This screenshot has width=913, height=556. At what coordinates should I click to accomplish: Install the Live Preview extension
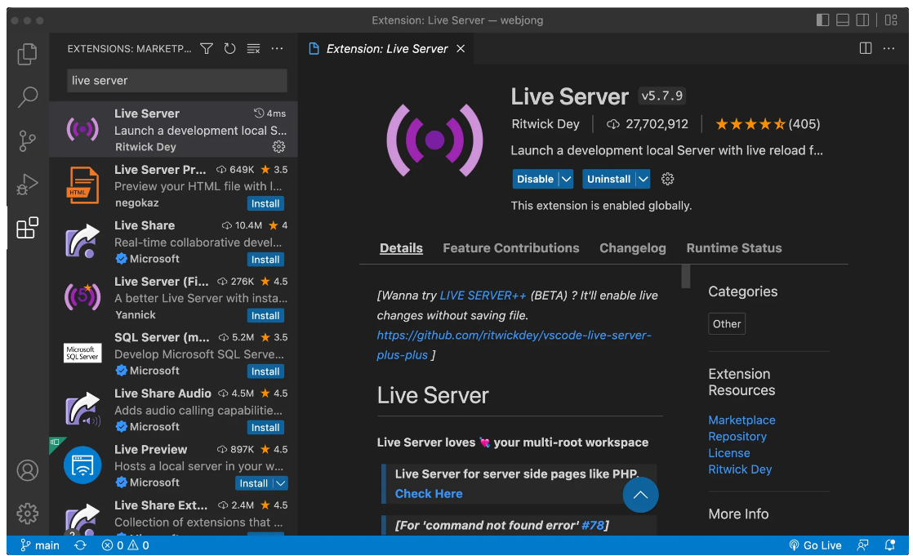tap(254, 483)
